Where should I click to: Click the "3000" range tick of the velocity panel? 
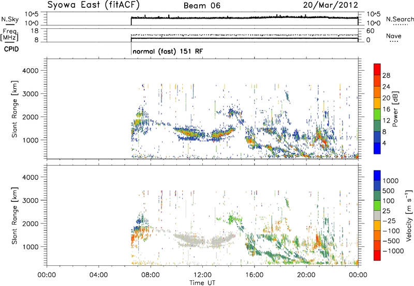pos(30,200)
